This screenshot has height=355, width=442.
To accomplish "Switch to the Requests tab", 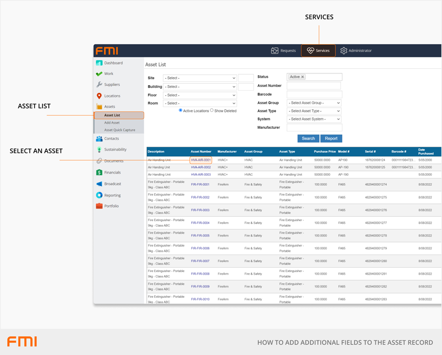I will click(283, 51).
